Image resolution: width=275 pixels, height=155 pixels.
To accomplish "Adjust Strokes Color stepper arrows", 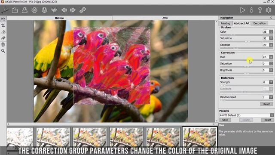I will pos(271,31).
